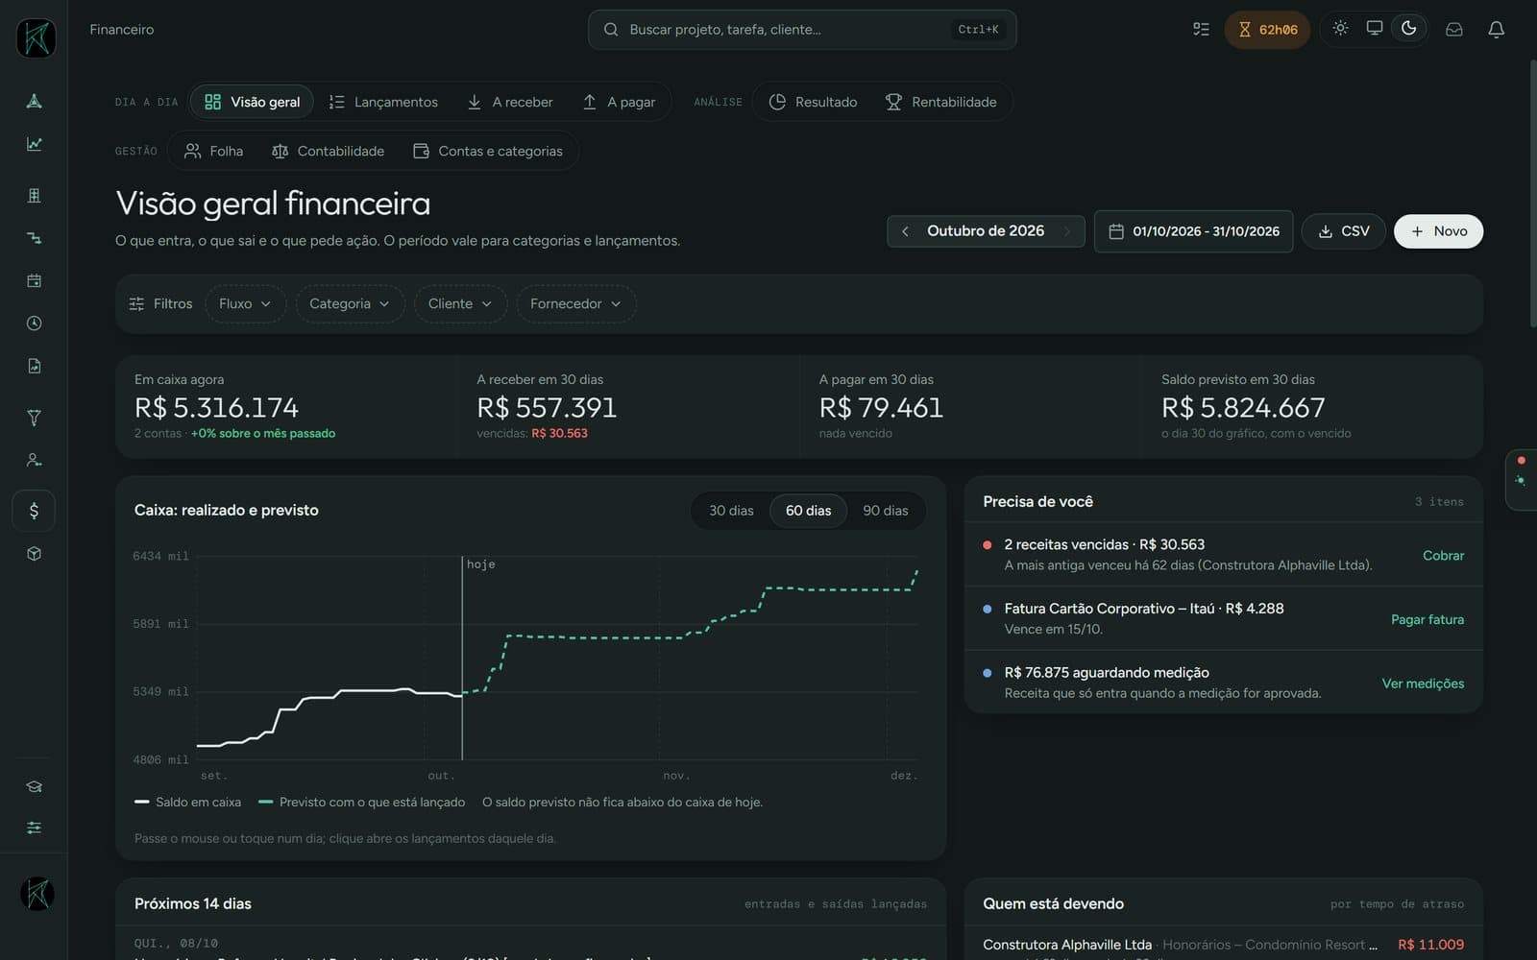The image size is (1537, 960).
Task: Expand the Fornecedor filter dropdown
Action: tap(576, 303)
